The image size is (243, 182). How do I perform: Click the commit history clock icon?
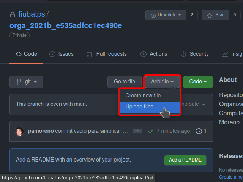point(199,131)
